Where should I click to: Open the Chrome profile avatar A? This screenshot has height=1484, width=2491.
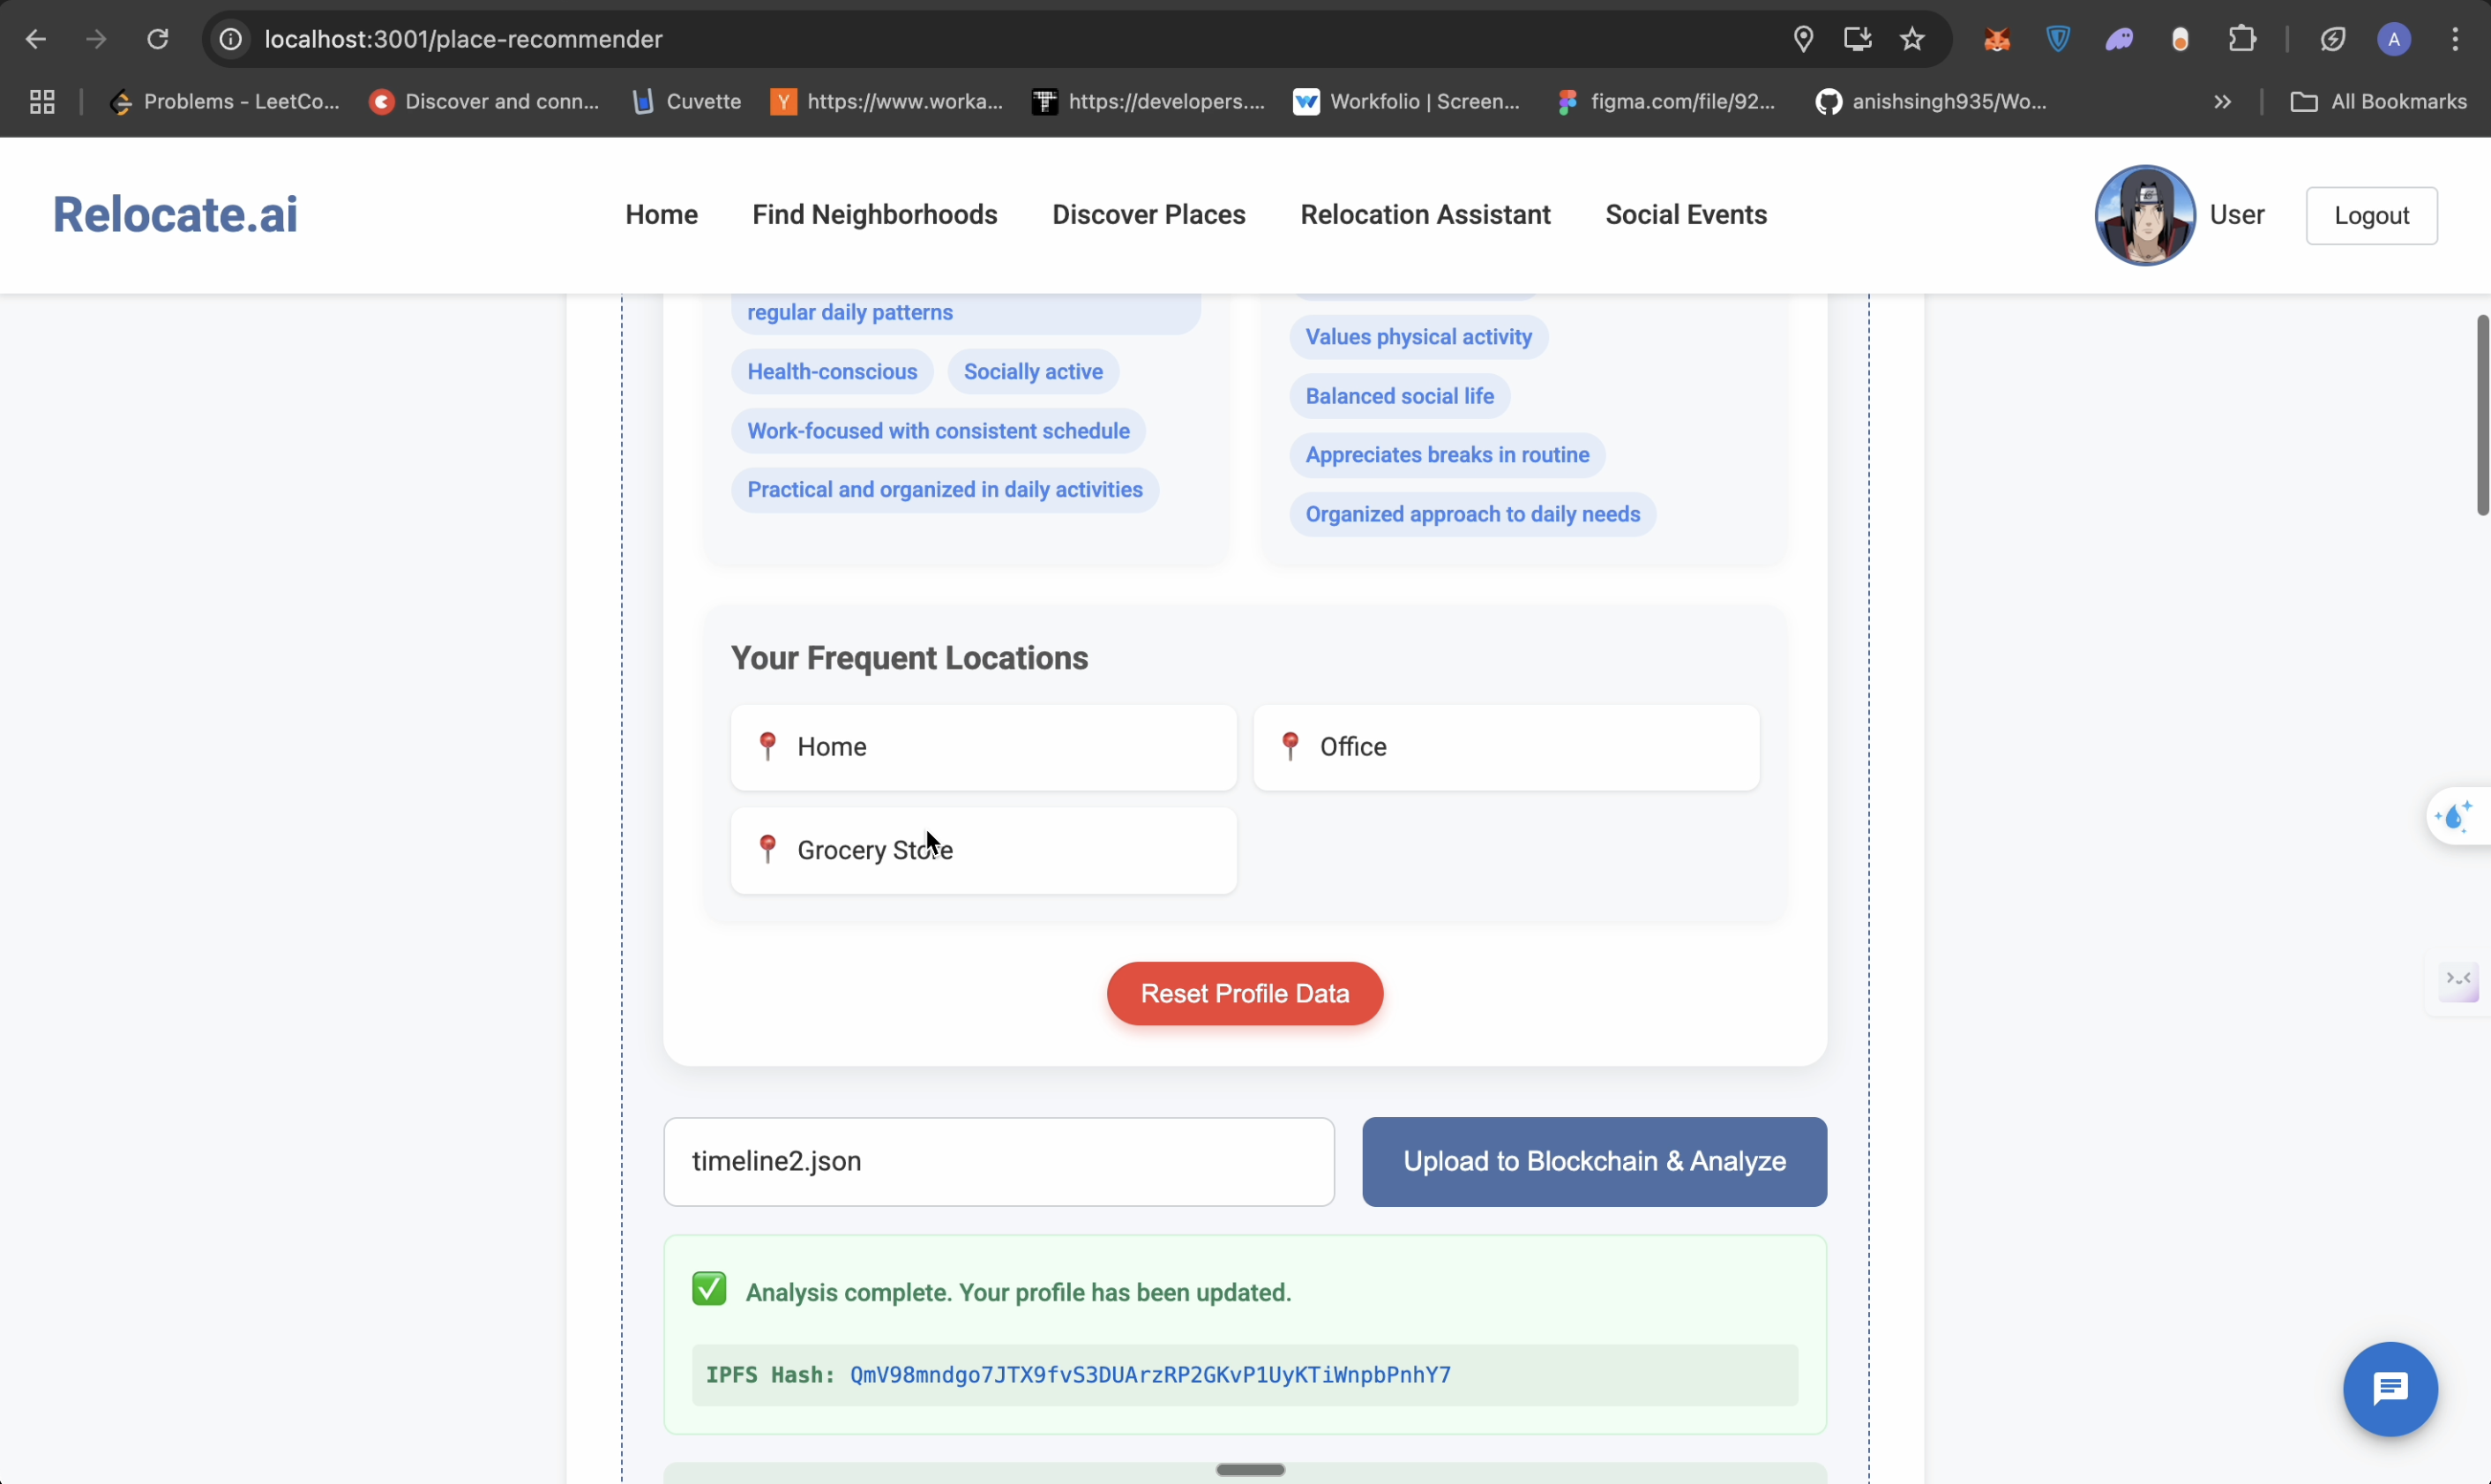click(2394, 39)
